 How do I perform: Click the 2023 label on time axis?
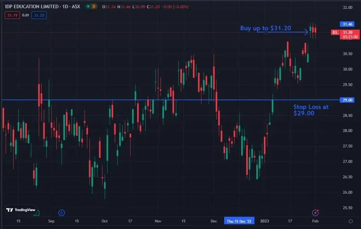264,221
